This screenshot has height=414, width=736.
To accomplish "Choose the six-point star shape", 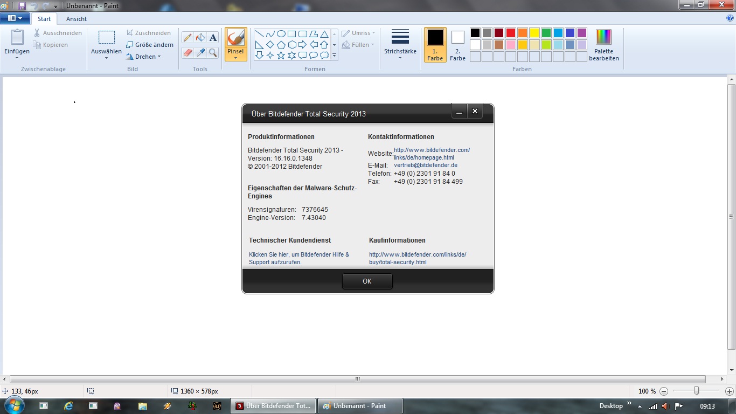I will click(291, 55).
